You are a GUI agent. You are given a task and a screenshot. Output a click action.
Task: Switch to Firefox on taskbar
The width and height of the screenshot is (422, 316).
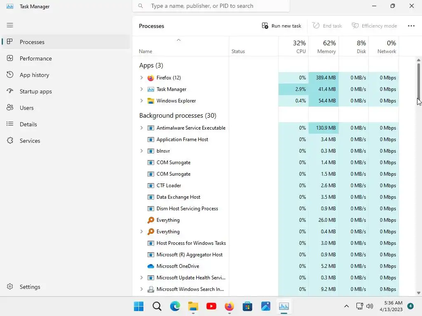pyautogui.click(x=229, y=306)
